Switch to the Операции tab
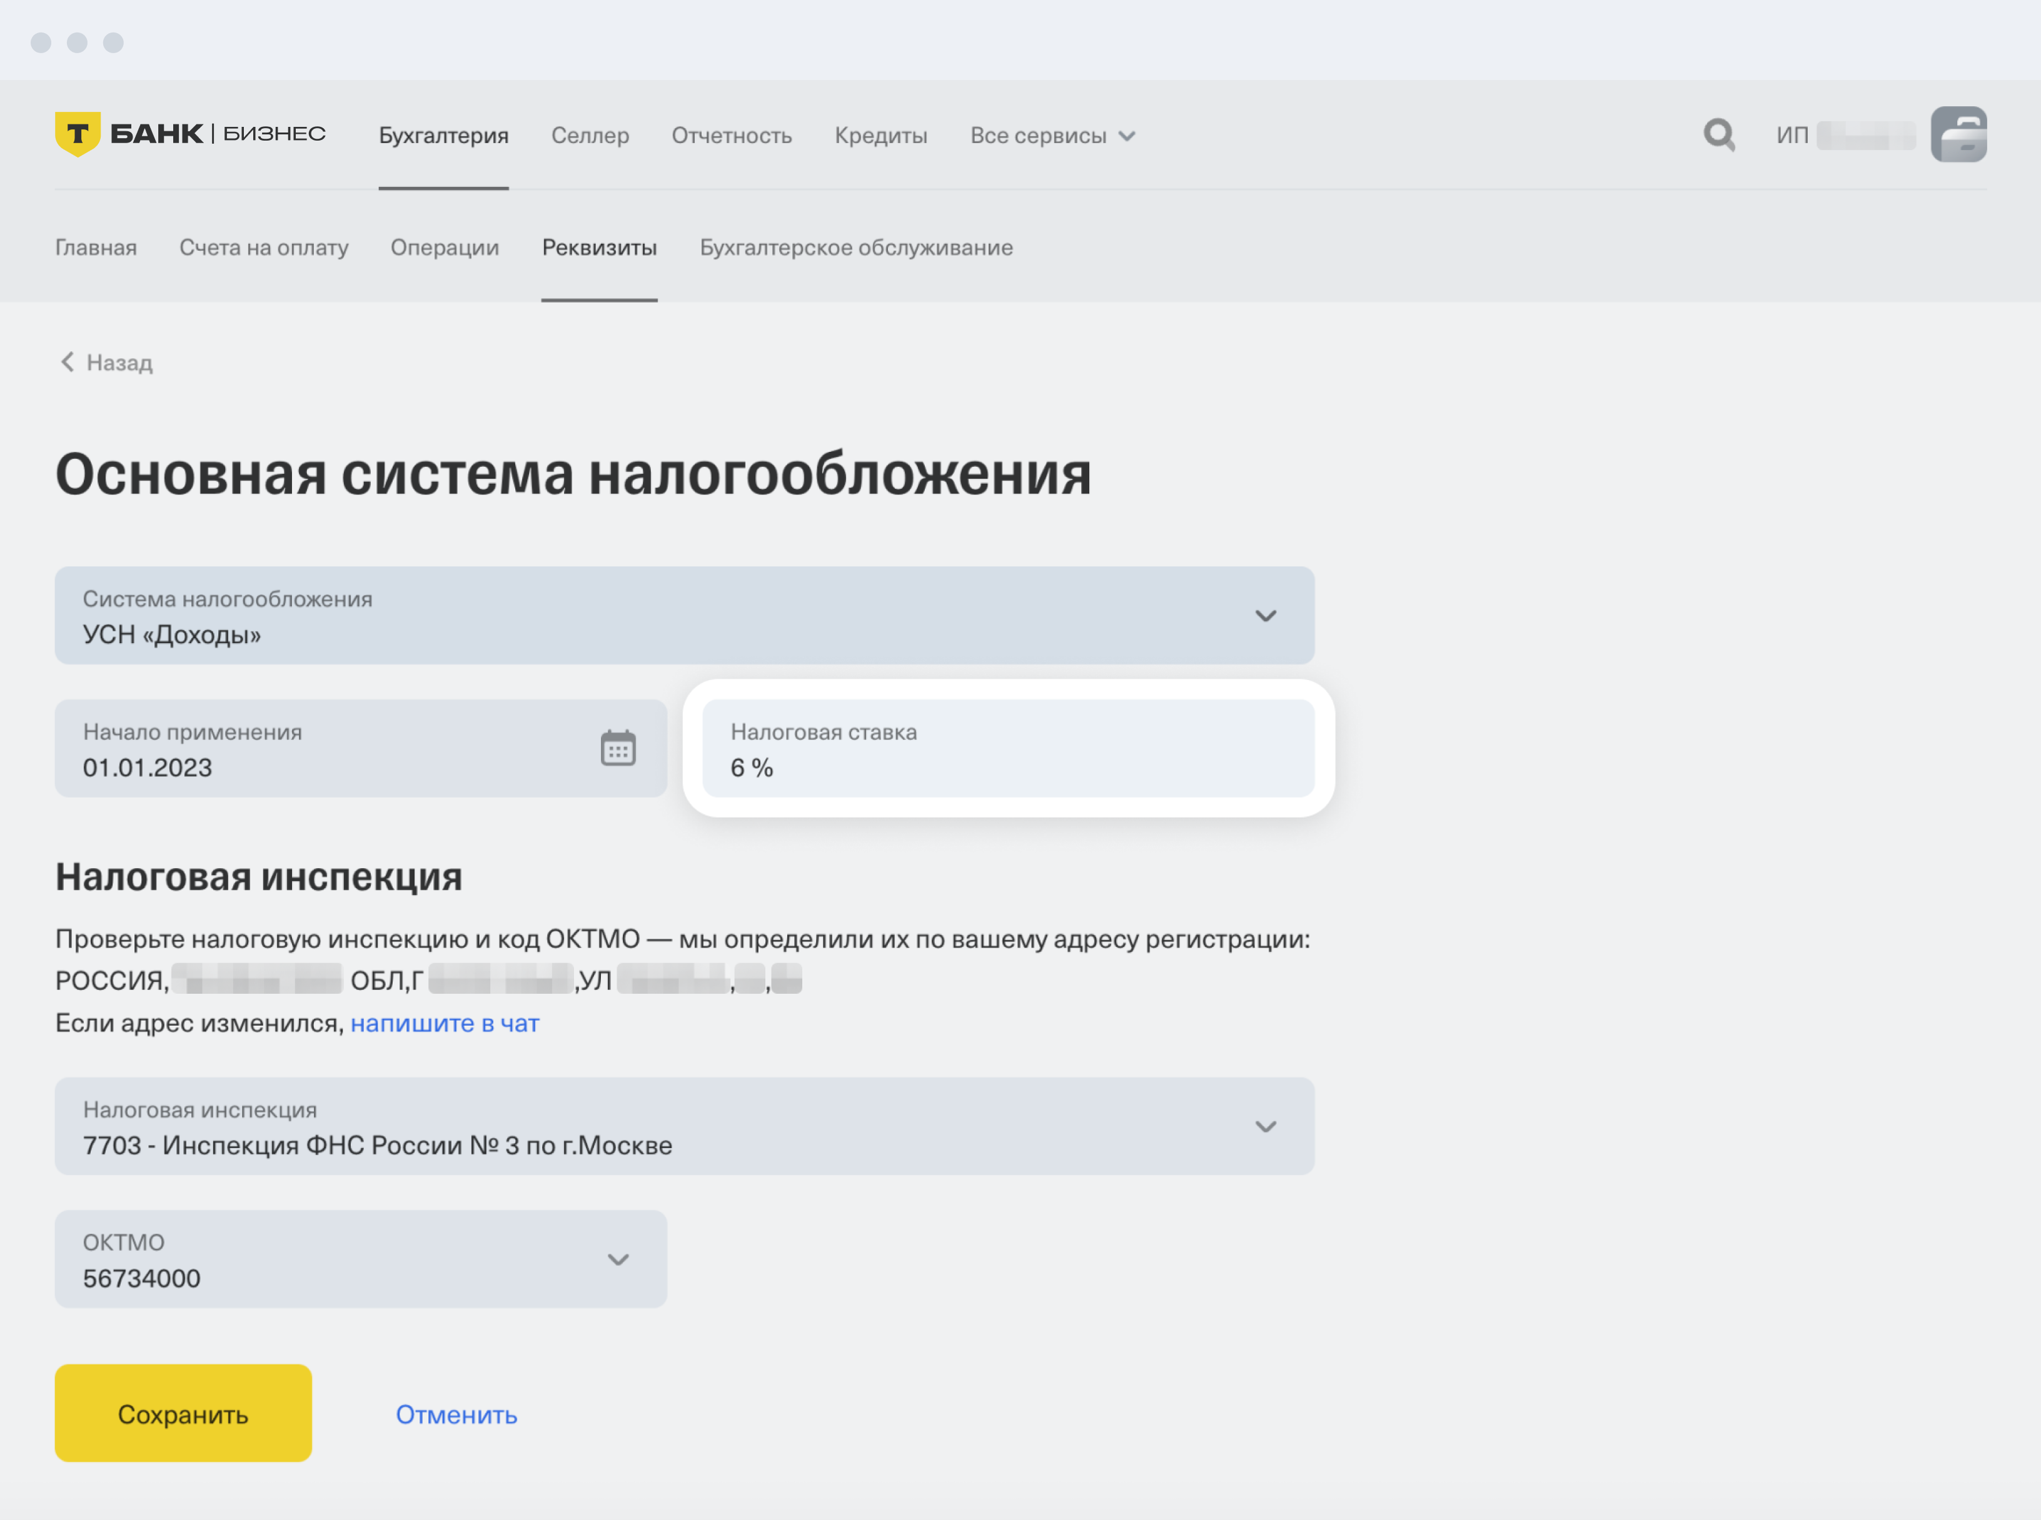 click(445, 247)
